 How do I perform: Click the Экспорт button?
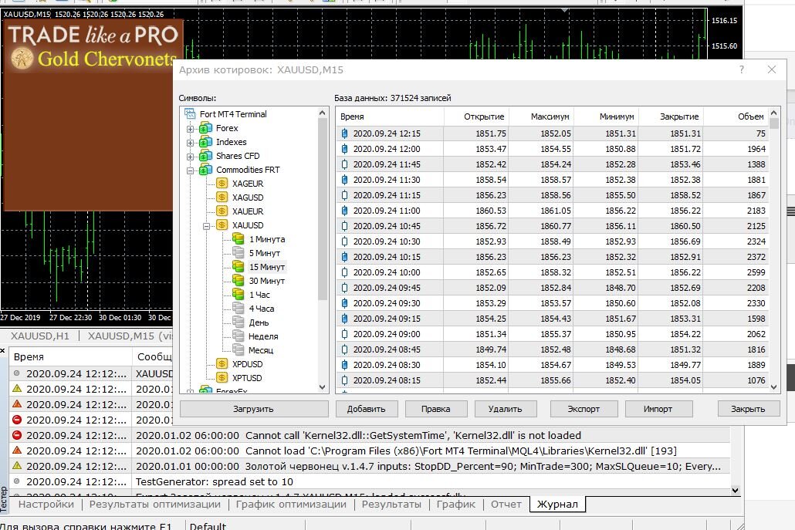[x=584, y=408]
